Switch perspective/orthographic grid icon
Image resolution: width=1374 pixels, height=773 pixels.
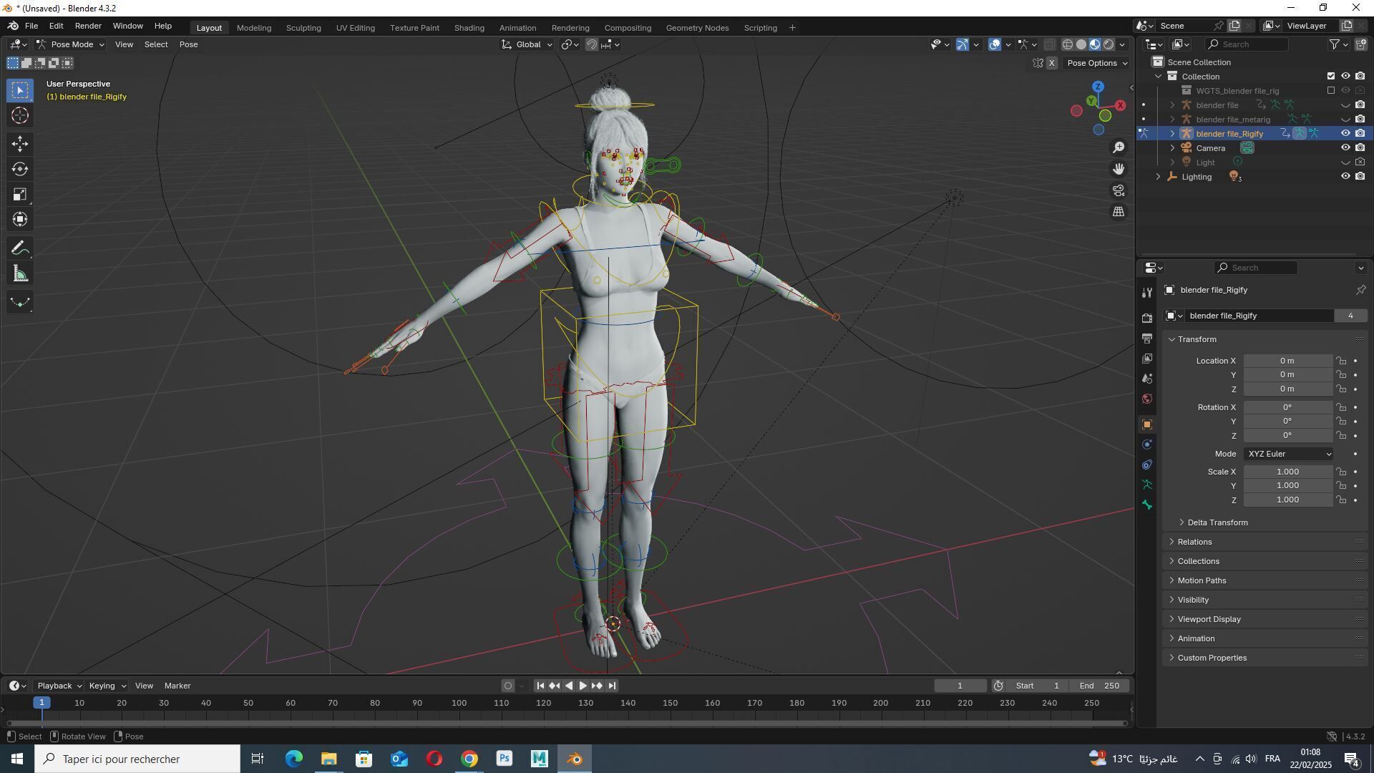pos(1119,212)
